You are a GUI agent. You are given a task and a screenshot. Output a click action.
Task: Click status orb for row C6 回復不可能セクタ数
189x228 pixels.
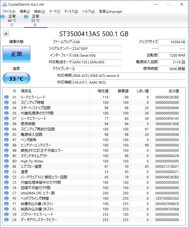tap(6, 188)
